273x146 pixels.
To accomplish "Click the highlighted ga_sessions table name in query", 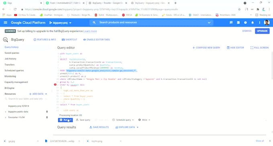I will click(101, 71).
